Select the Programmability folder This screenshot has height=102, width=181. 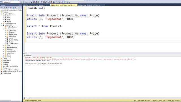click(11, 51)
